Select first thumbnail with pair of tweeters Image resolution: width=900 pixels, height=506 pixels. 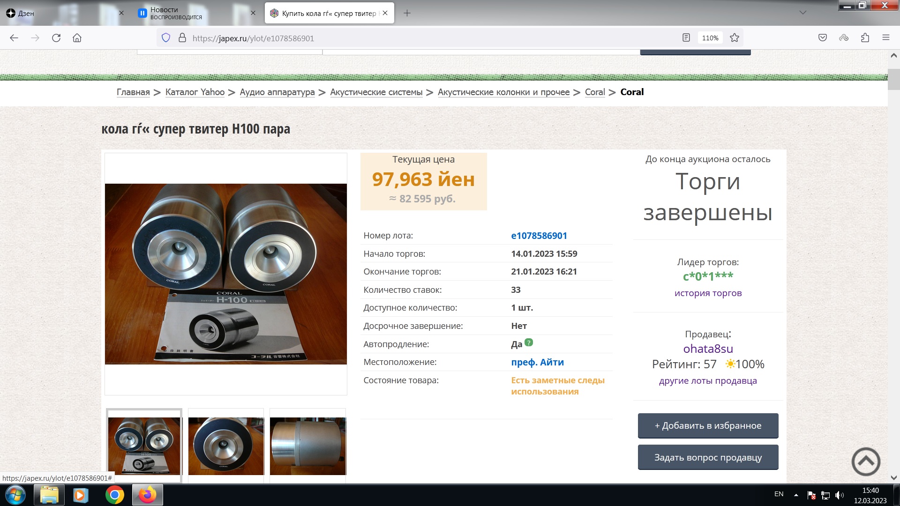(144, 446)
